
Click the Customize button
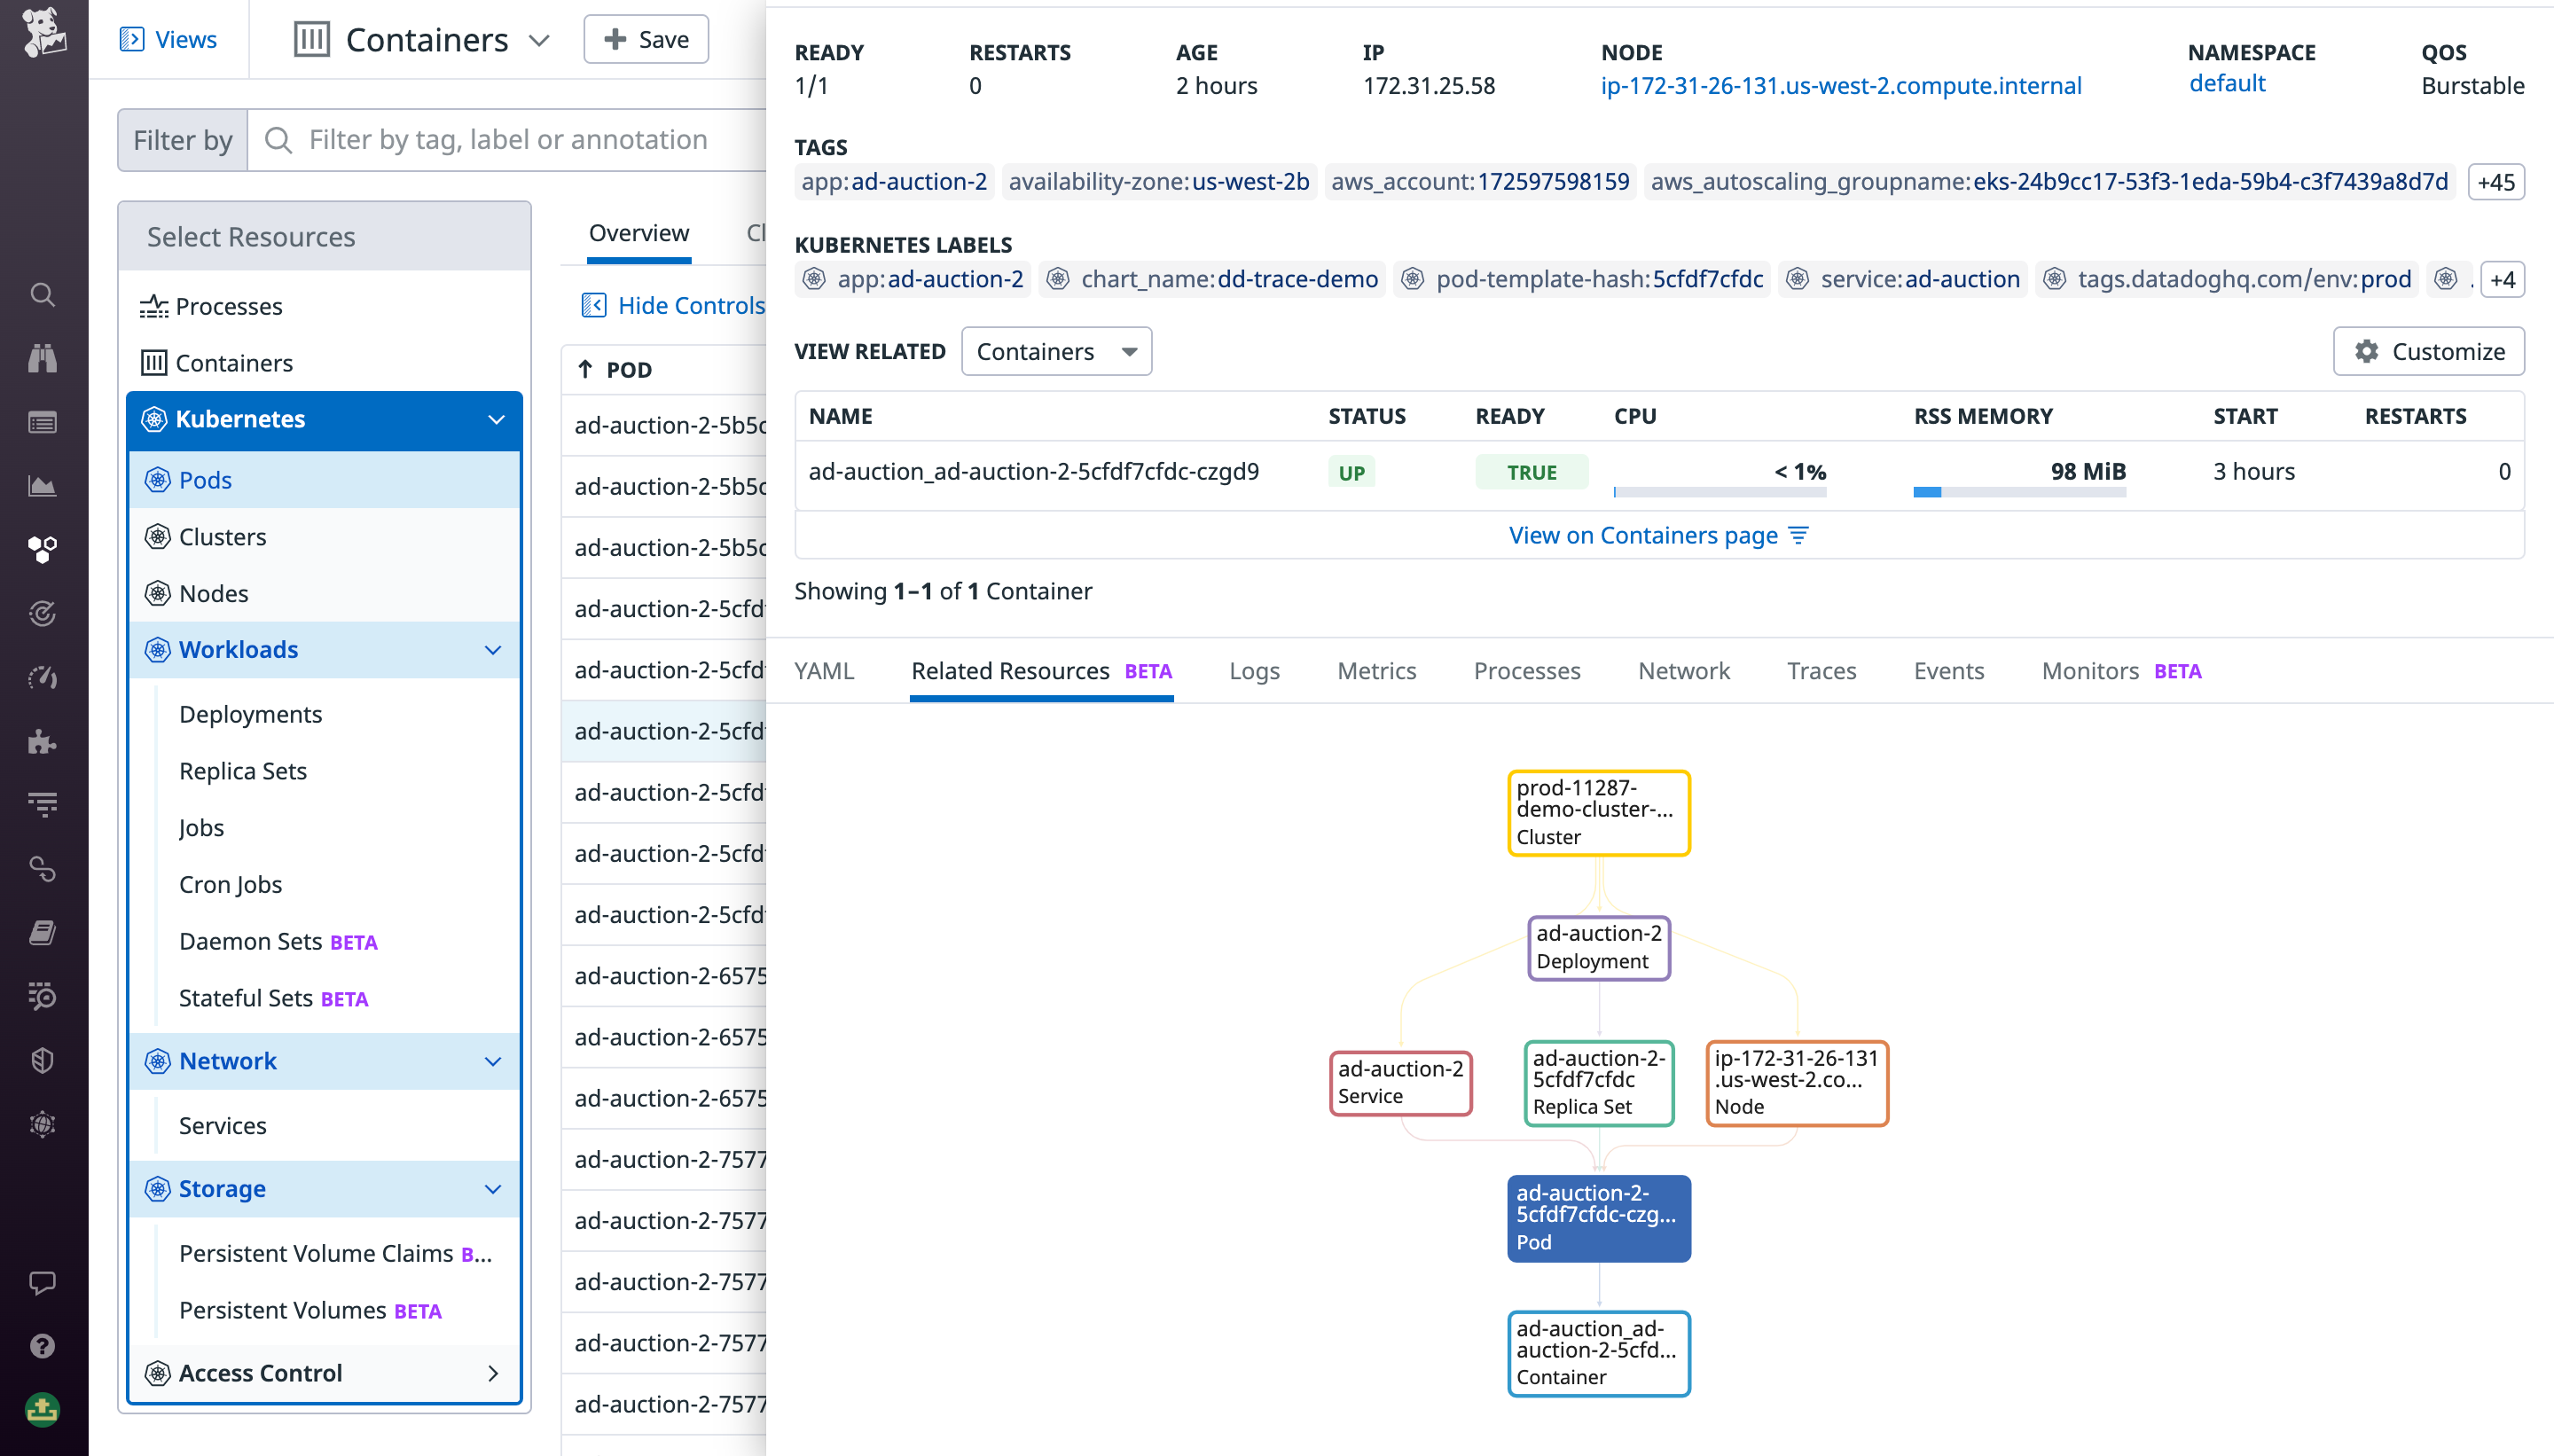click(2428, 351)
